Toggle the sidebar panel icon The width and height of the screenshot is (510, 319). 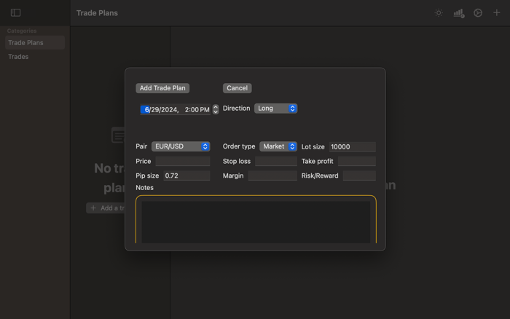15,12
